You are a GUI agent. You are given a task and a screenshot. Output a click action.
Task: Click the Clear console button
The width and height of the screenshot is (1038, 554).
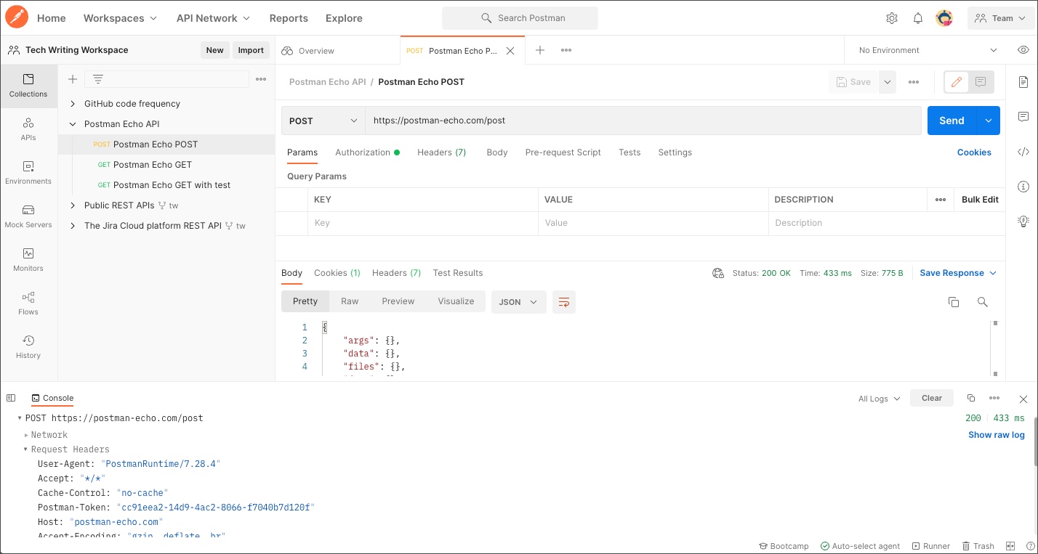coord(932,398)
